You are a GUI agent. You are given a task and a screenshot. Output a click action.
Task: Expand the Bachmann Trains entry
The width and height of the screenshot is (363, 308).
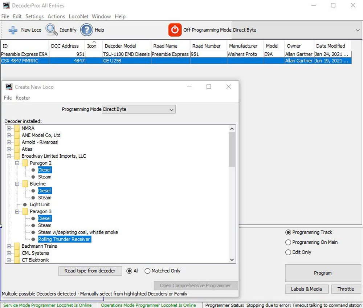click(9, 246)
